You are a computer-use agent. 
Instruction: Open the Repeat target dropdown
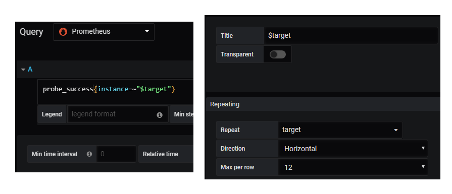point(340,130)
